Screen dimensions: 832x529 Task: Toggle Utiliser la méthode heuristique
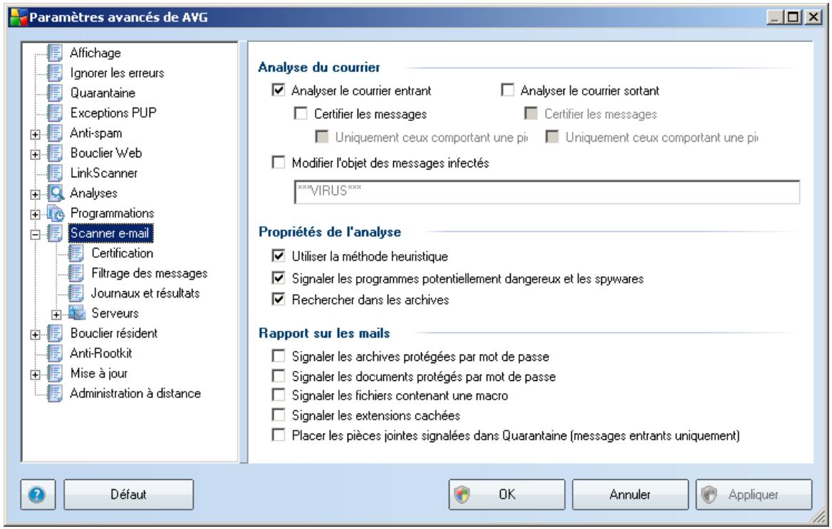click(278, 256)
